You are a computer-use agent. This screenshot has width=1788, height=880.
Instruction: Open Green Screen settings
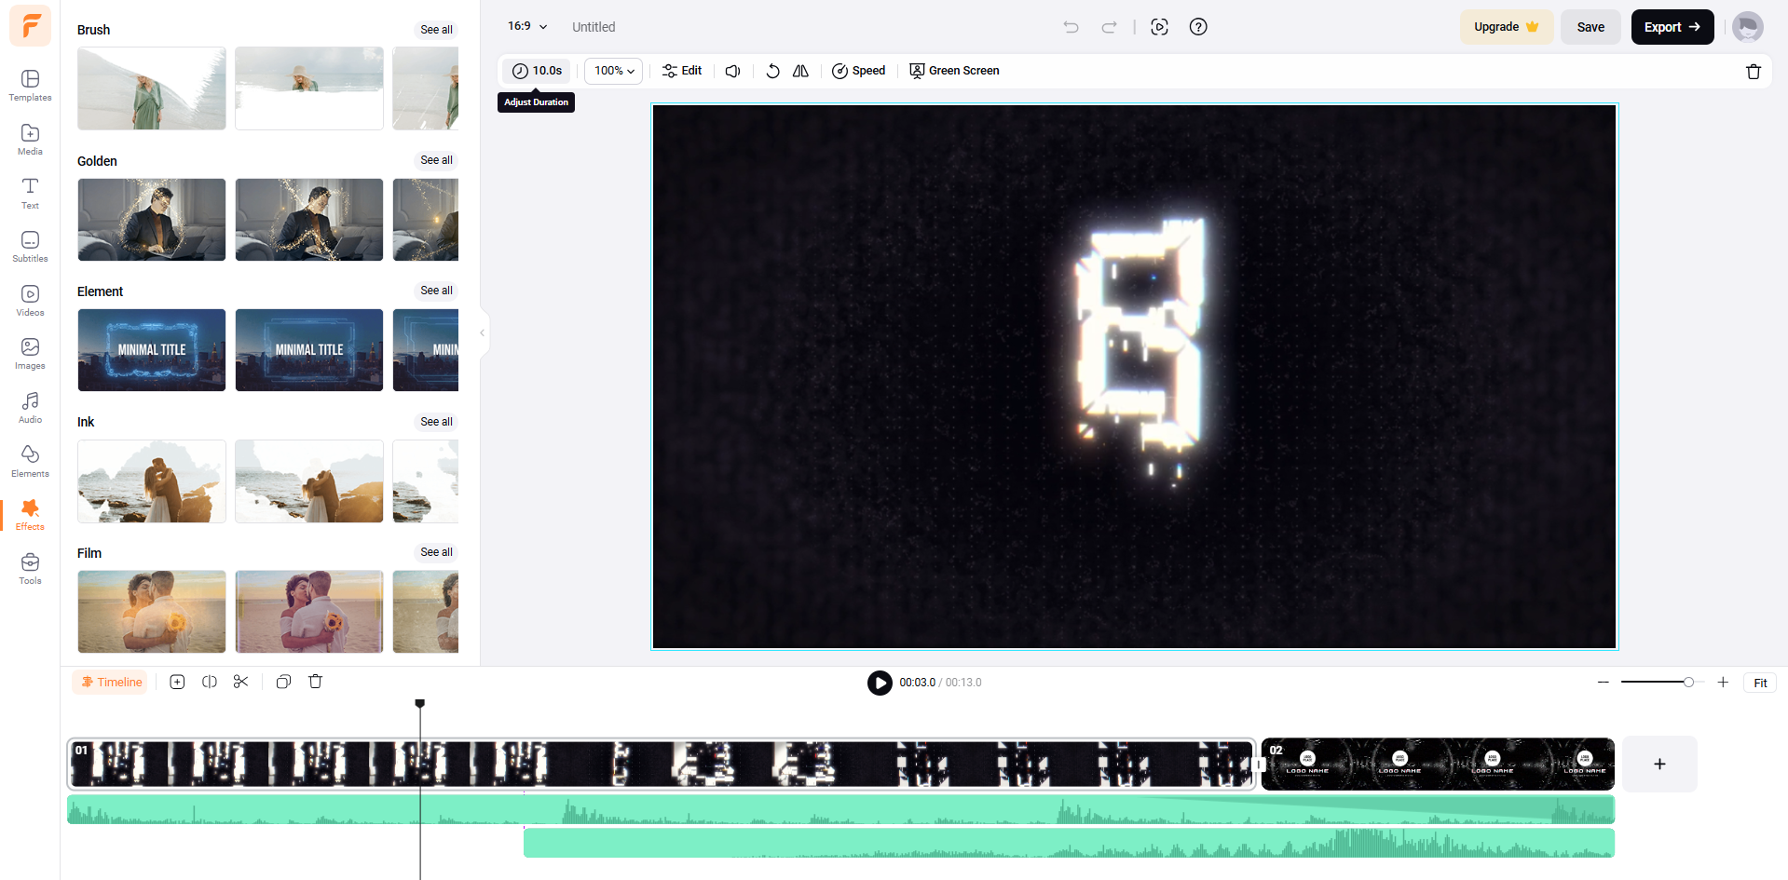coord(954,70)
